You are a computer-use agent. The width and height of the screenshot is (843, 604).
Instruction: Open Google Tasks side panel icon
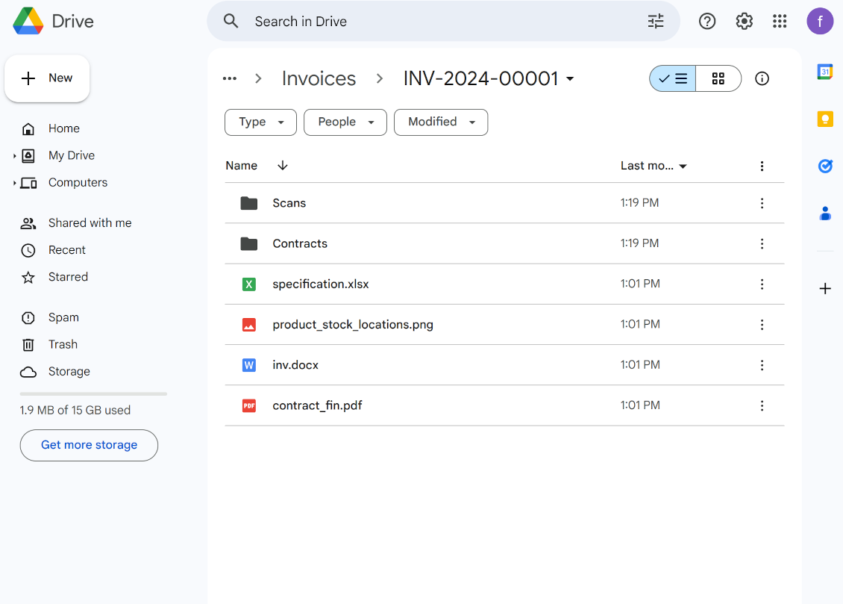(825, 166)
